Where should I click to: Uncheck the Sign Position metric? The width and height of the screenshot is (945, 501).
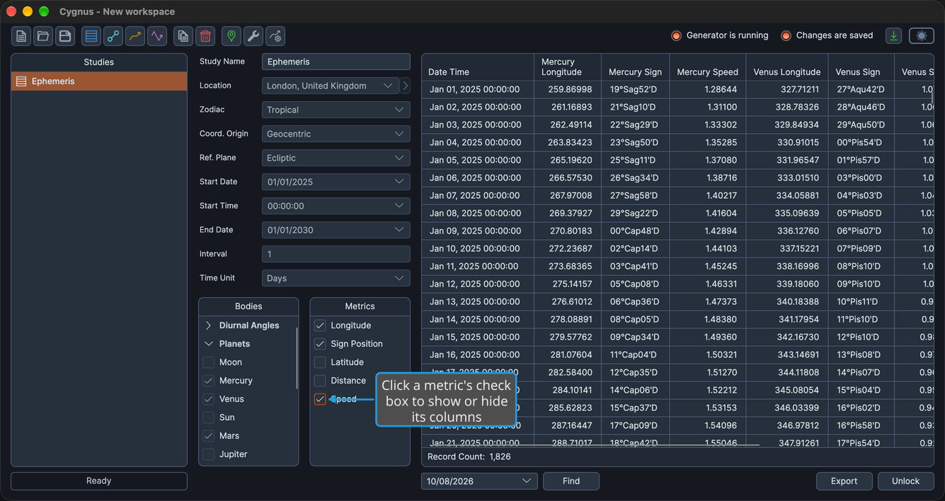point(320,344)
